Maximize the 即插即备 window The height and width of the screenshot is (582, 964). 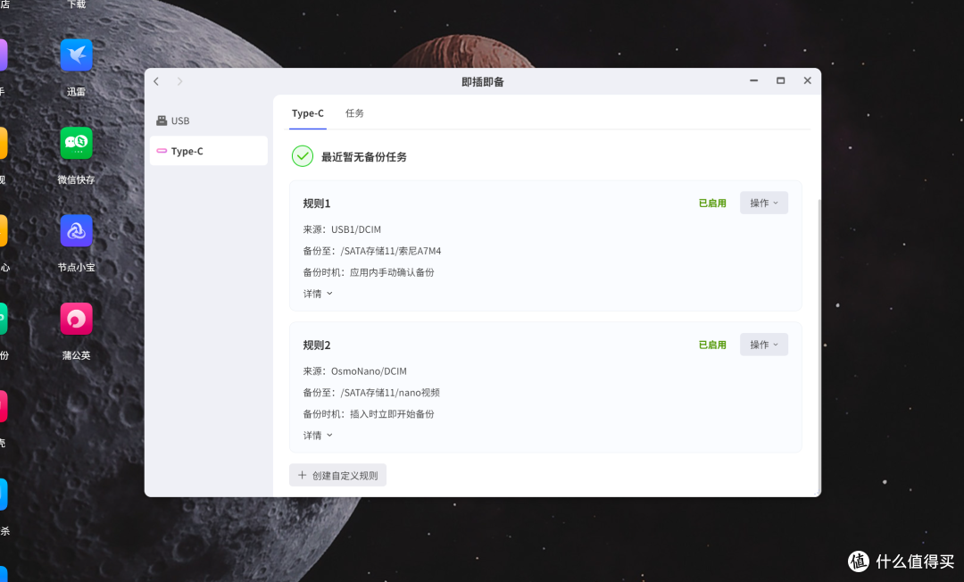tap(781, 80)
